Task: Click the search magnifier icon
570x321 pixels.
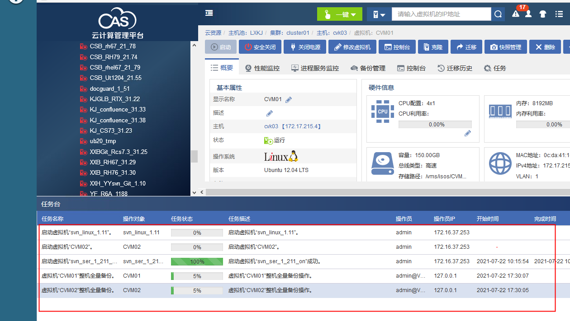Action: [x=498, y=14]
